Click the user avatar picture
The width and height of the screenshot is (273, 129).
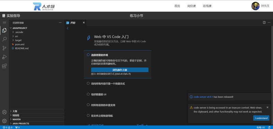coord(255,6)
